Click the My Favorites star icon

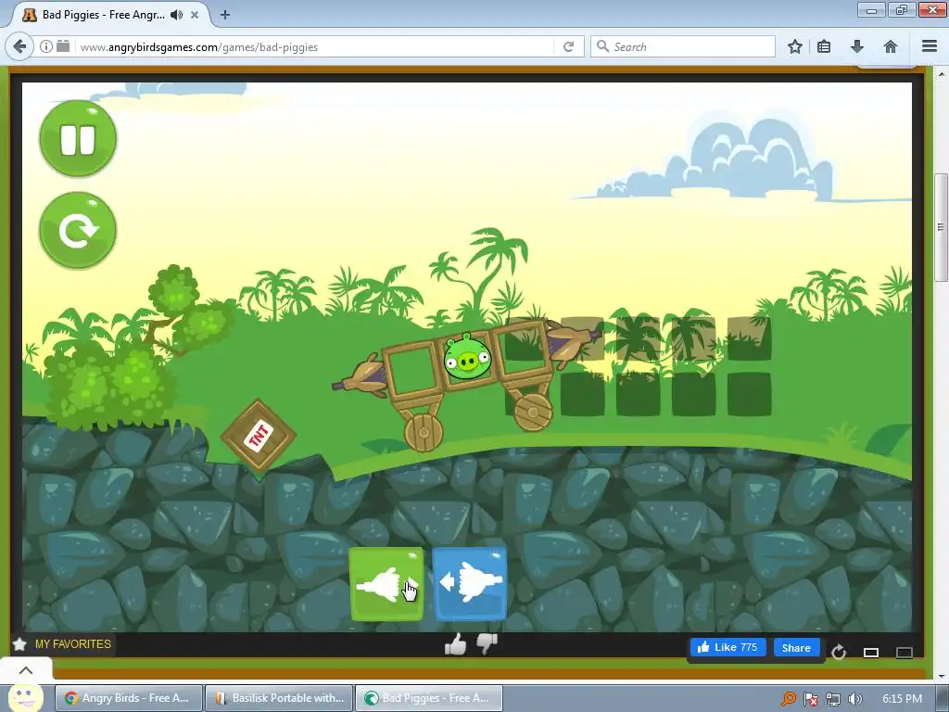19,644
